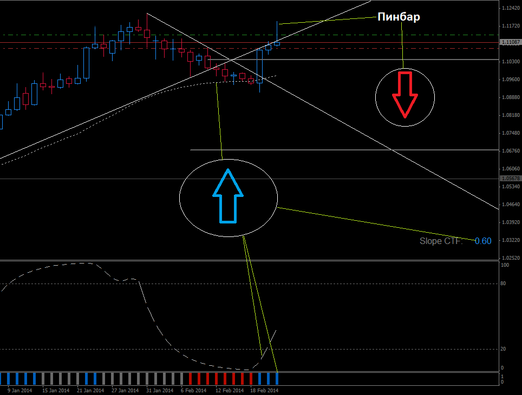Screen dimensions: 522x395
Task: Select the 1.03920 price scale value
Action: [511, 222]
